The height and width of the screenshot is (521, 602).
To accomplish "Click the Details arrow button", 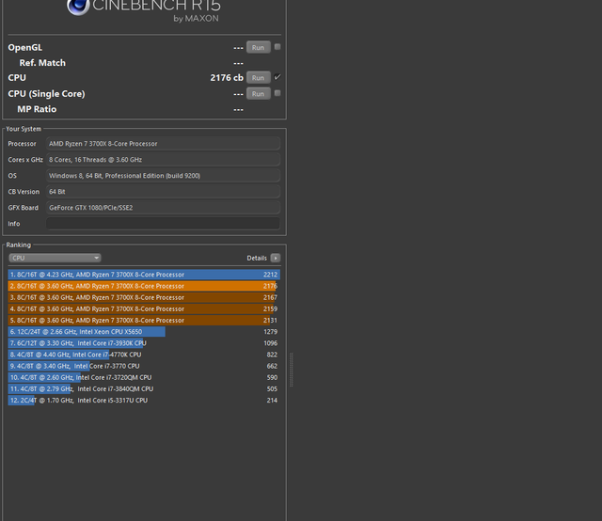I will click(276, 258).
